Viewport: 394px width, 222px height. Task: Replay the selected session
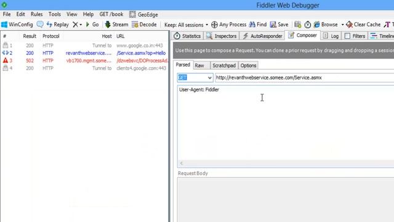tap(57, 25)
